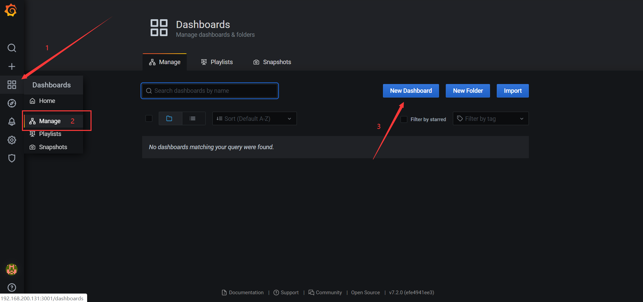Open the Alerting bell icon
The width and height of the screenshot is (643, 302).
pos(12,121)
